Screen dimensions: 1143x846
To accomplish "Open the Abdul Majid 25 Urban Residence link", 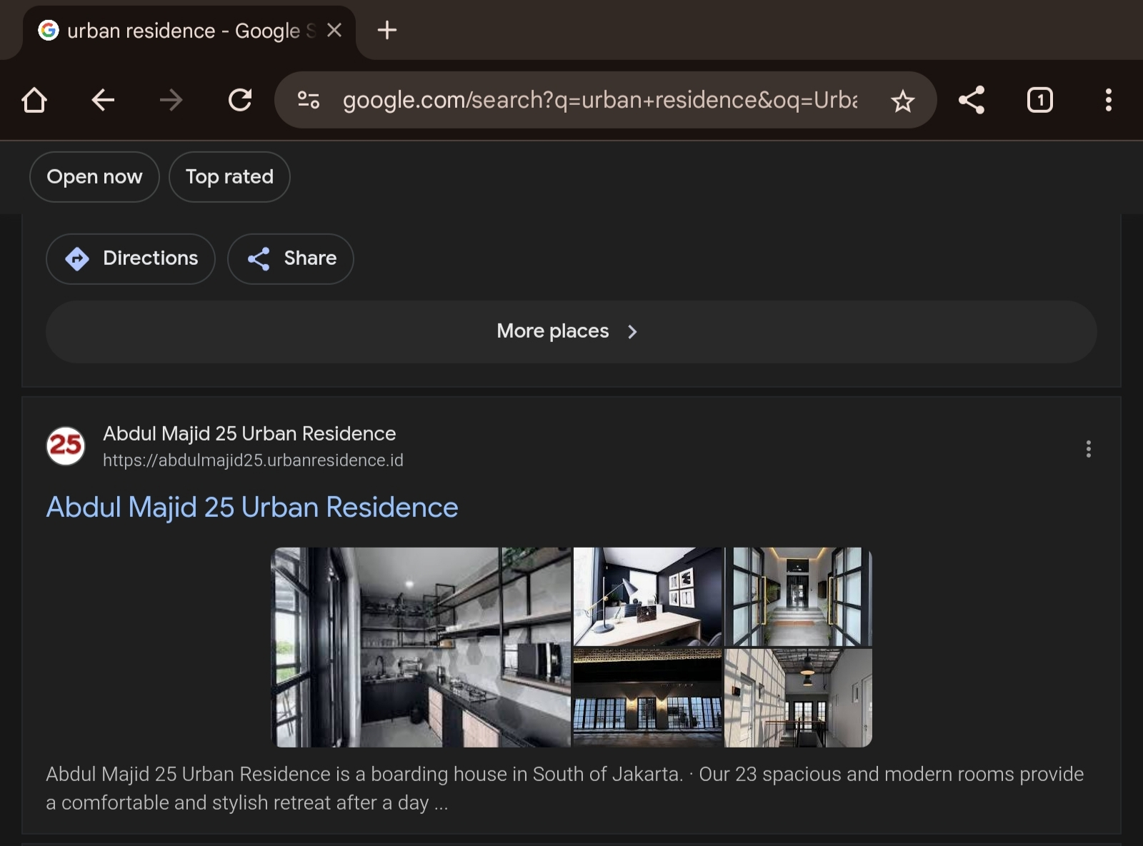I will point(252,507).
